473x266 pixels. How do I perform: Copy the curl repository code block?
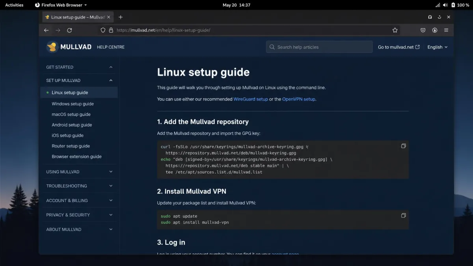[403, 146]
